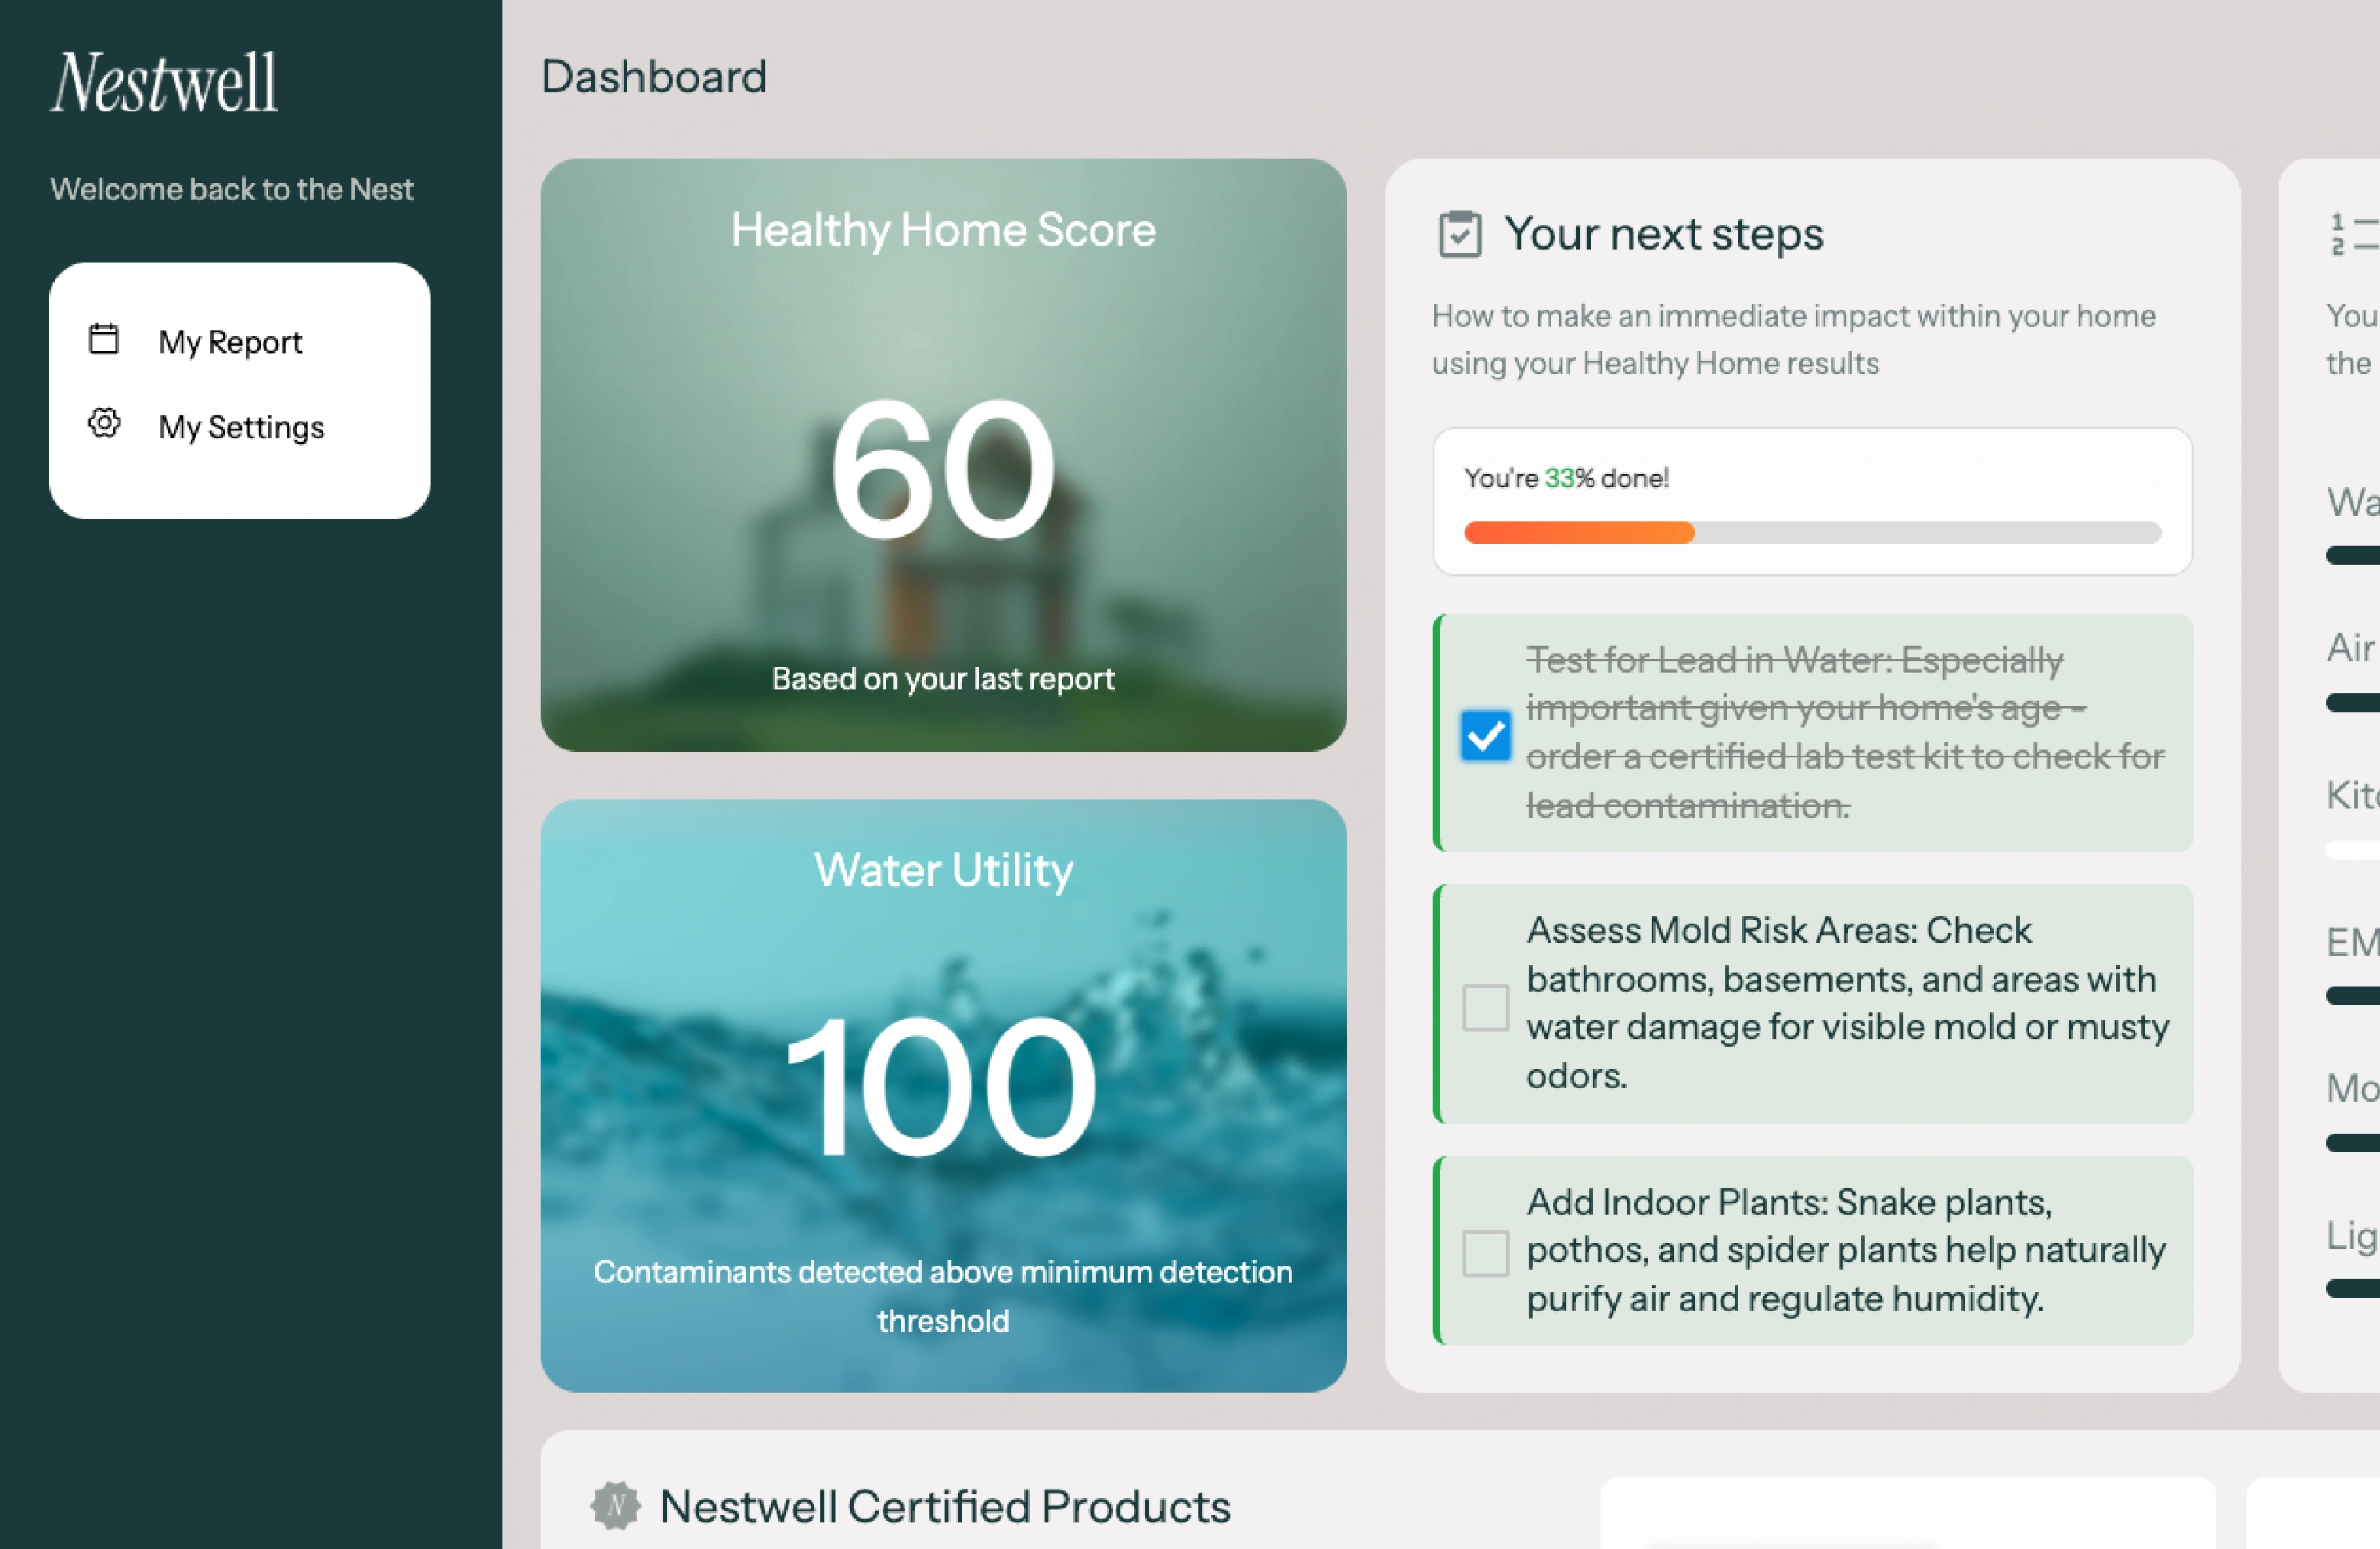
Task: Click the Nestwell certified badge icon
Action: pos(615,1505)
